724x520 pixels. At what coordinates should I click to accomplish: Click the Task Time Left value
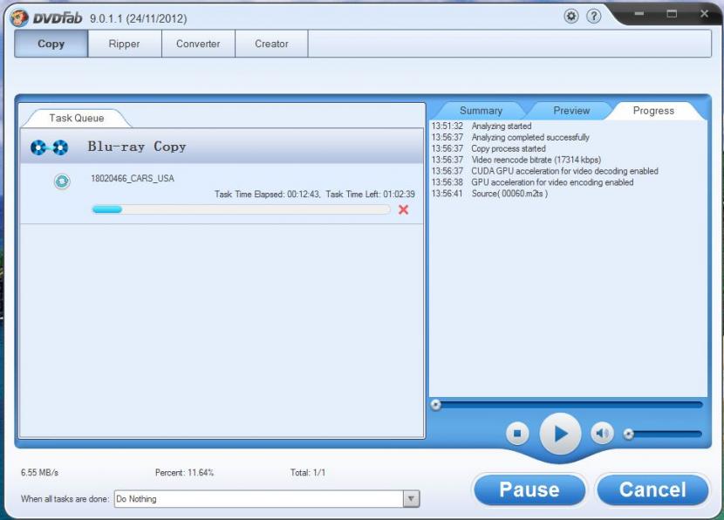pyautogui.click(x=399, y=195)
